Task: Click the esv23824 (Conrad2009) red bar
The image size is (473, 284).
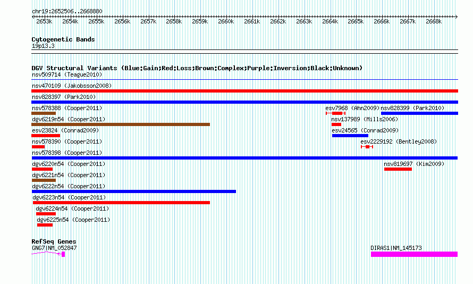Action: 46,136
